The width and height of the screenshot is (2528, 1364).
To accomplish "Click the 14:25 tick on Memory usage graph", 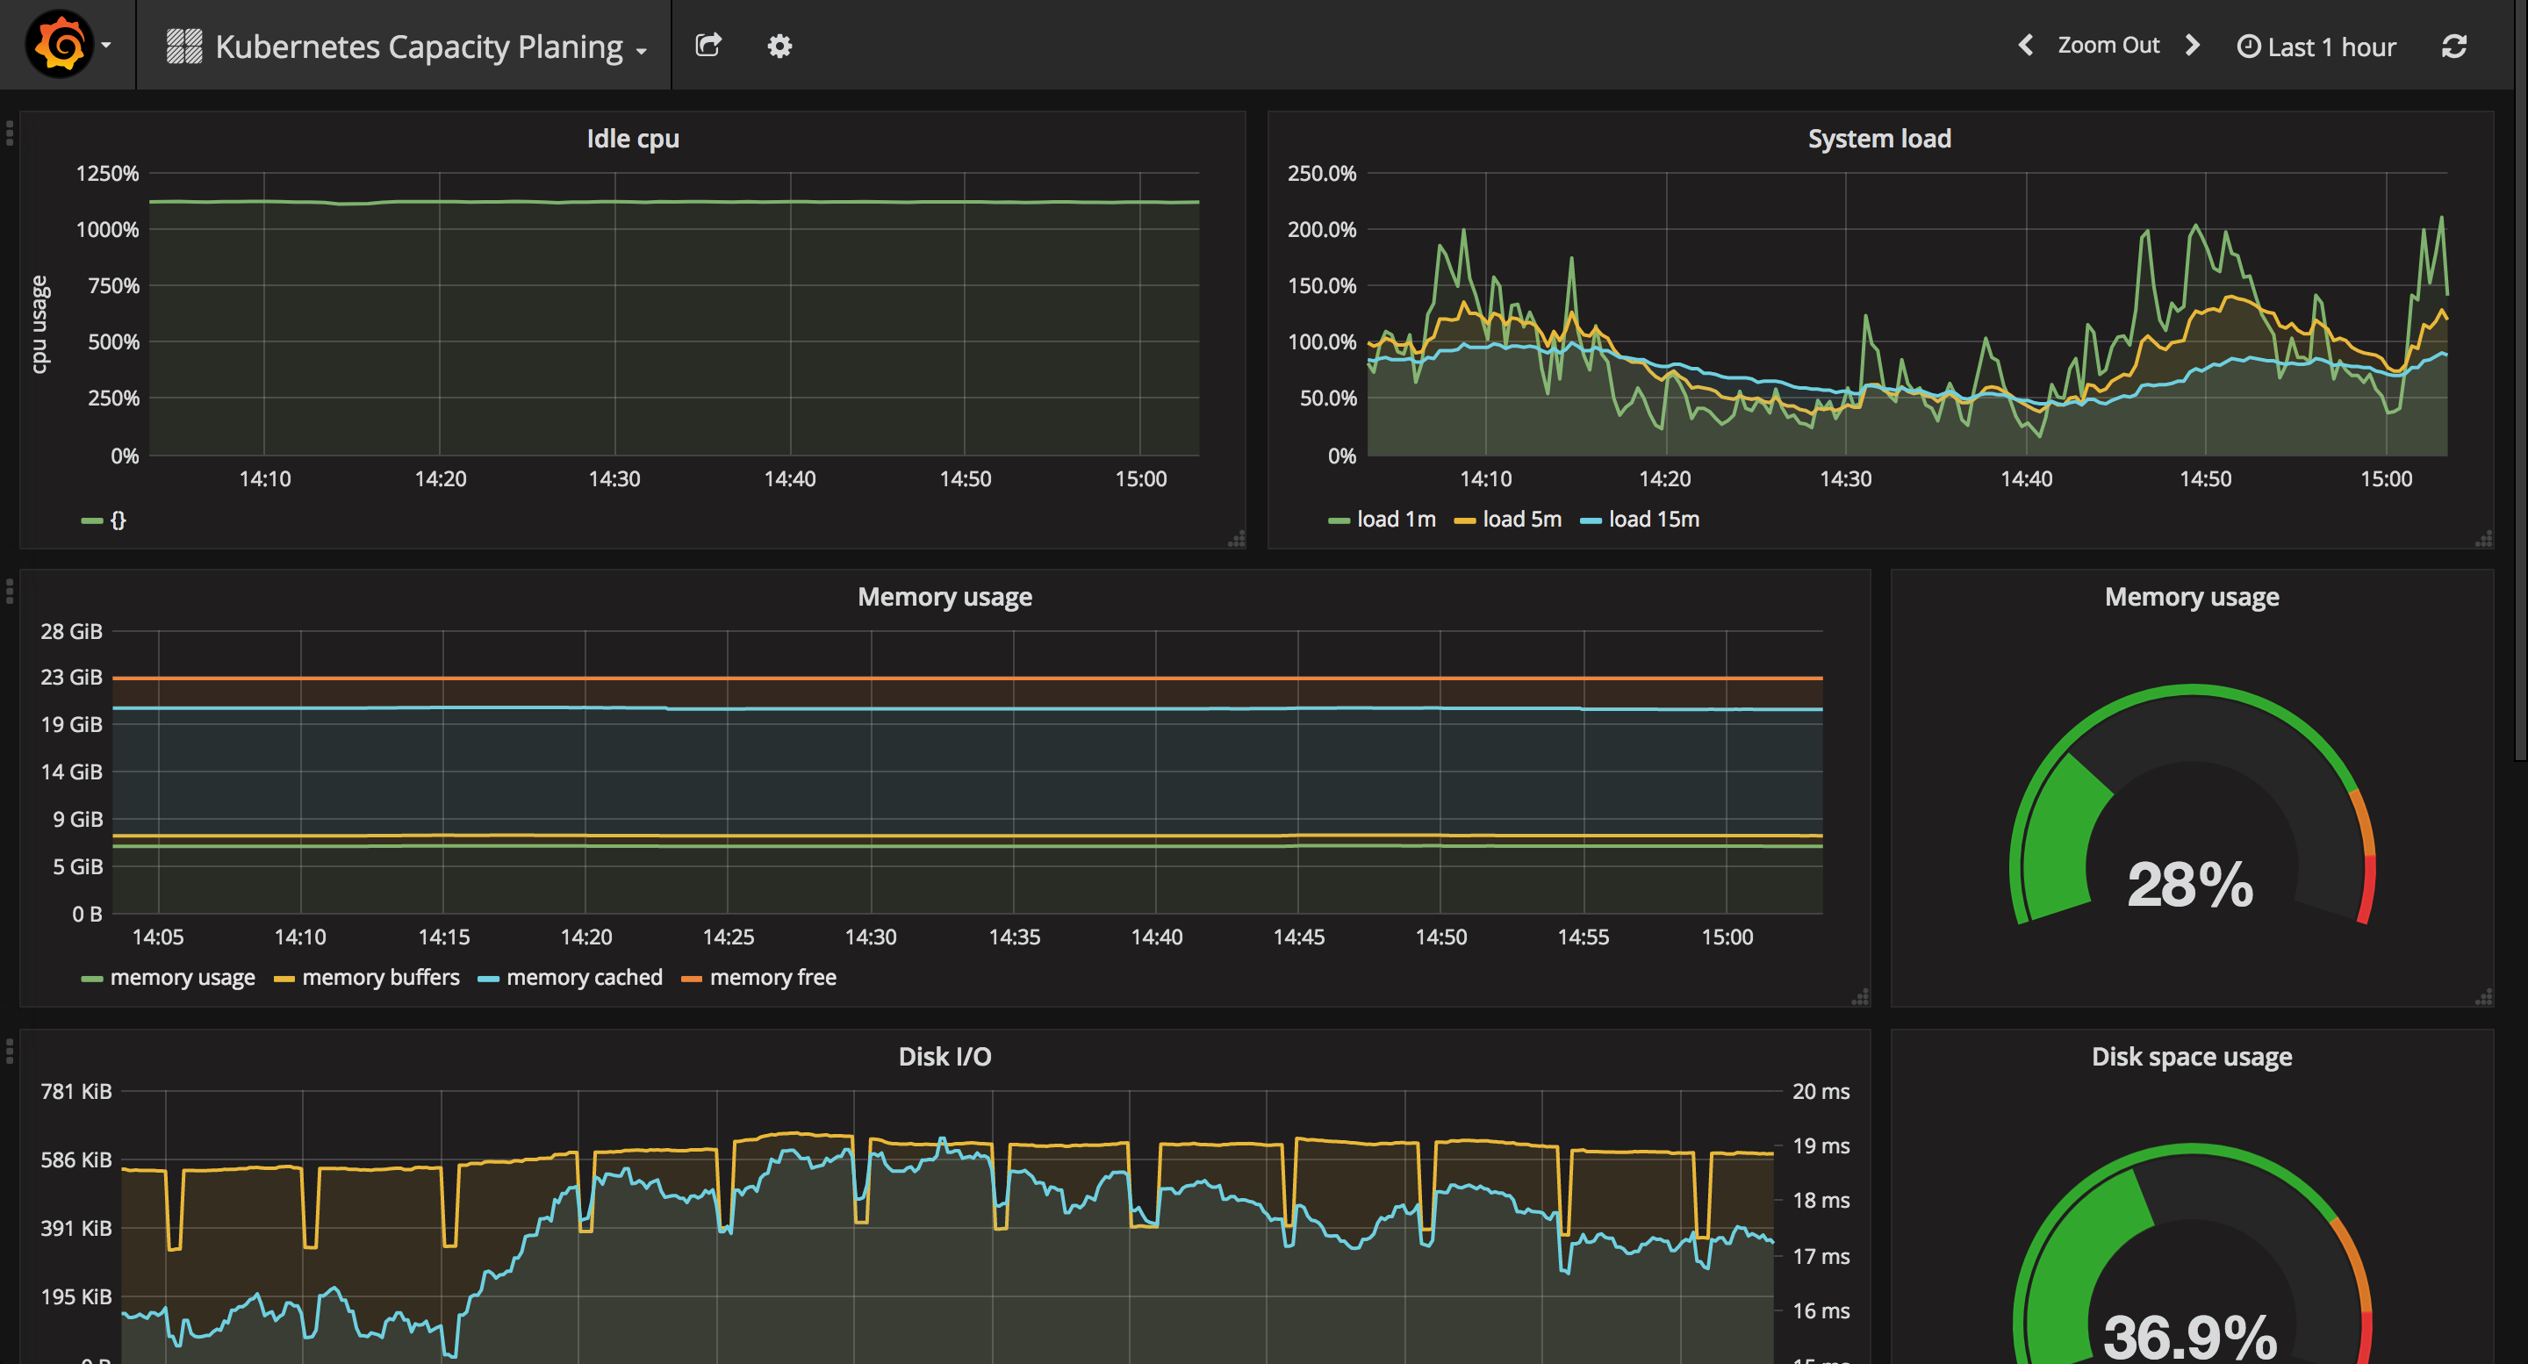I will coord(729,937).
